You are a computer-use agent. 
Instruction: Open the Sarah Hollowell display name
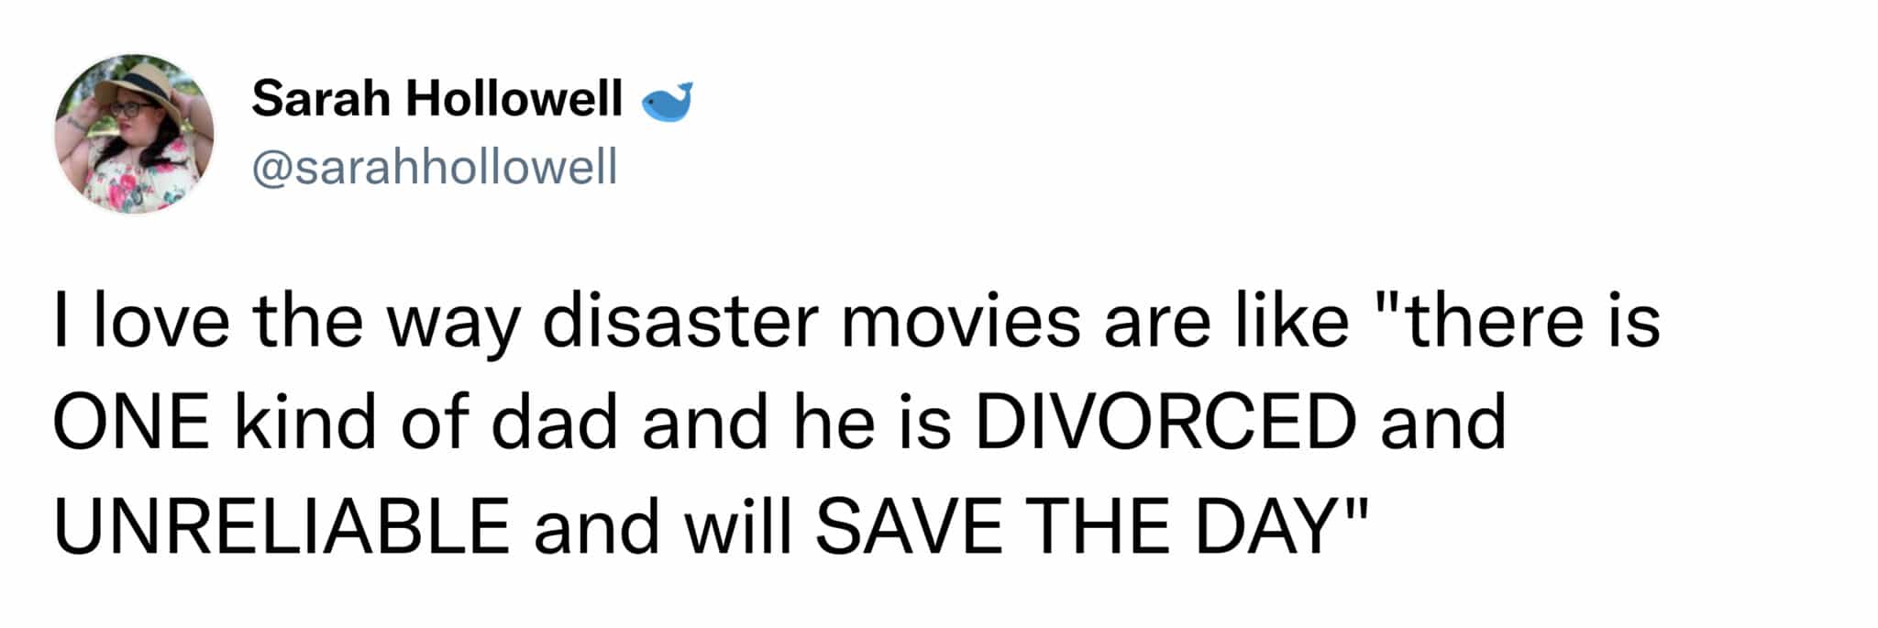(x=436, y=98)
